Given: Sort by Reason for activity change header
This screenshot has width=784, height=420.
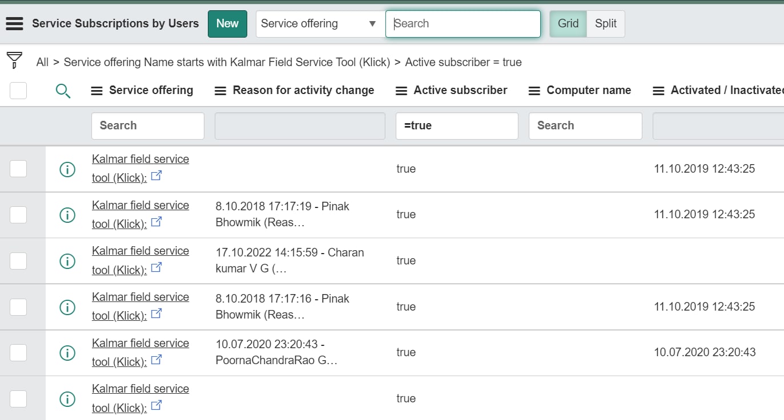Looking at the screenshot, I should tap(303, 90).
